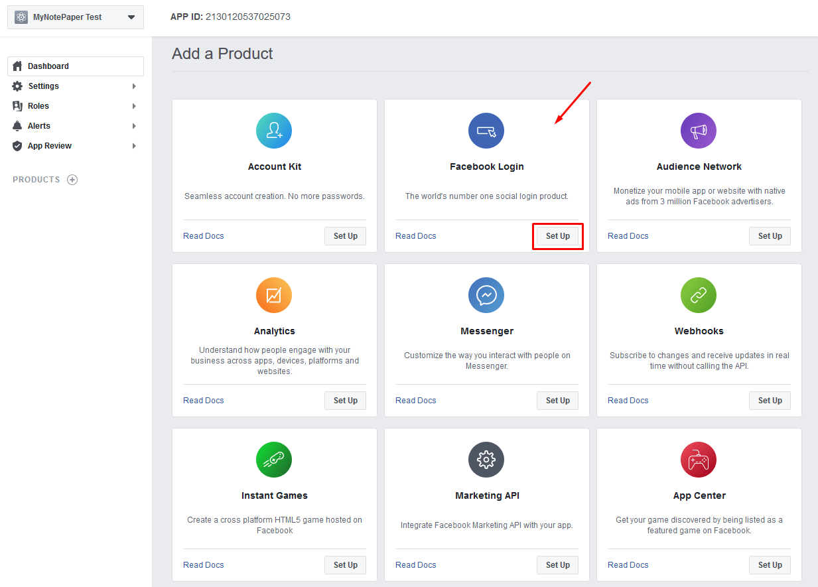Open the Settings menu item
This screenshot has height=587, width=818.
[x=76, y=86]
